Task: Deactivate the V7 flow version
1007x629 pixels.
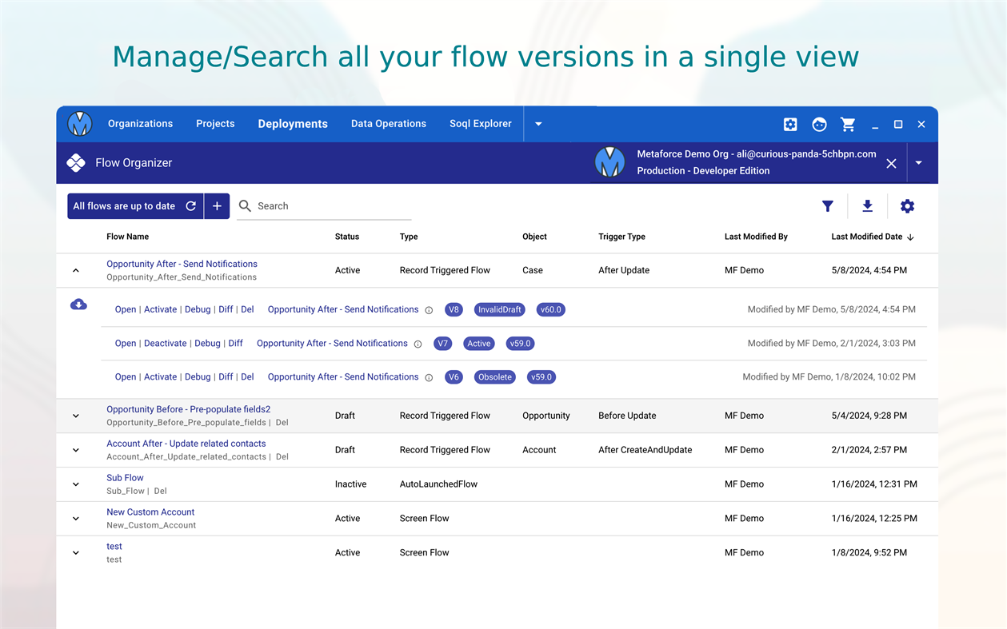Action: (165, 344)
